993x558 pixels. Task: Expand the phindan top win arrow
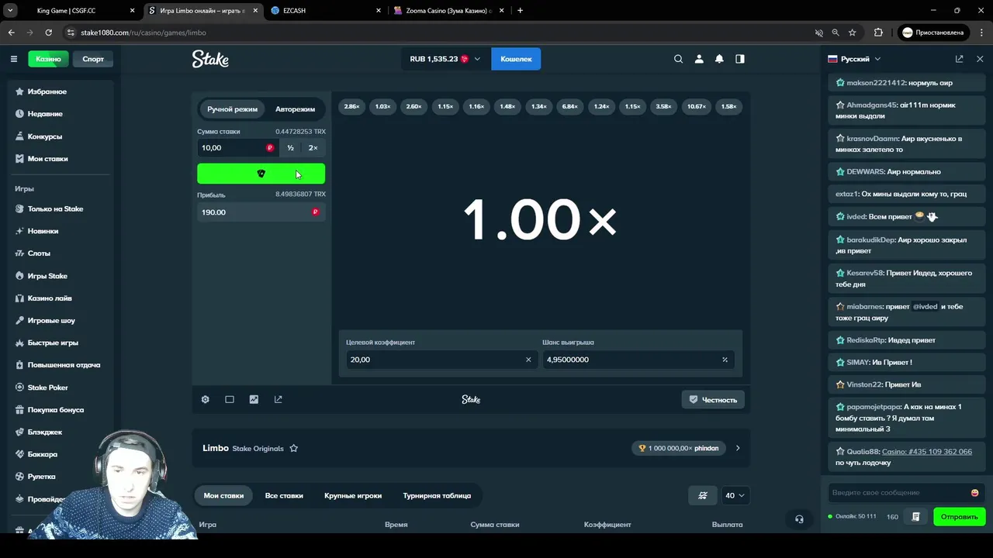coord(738,448)
